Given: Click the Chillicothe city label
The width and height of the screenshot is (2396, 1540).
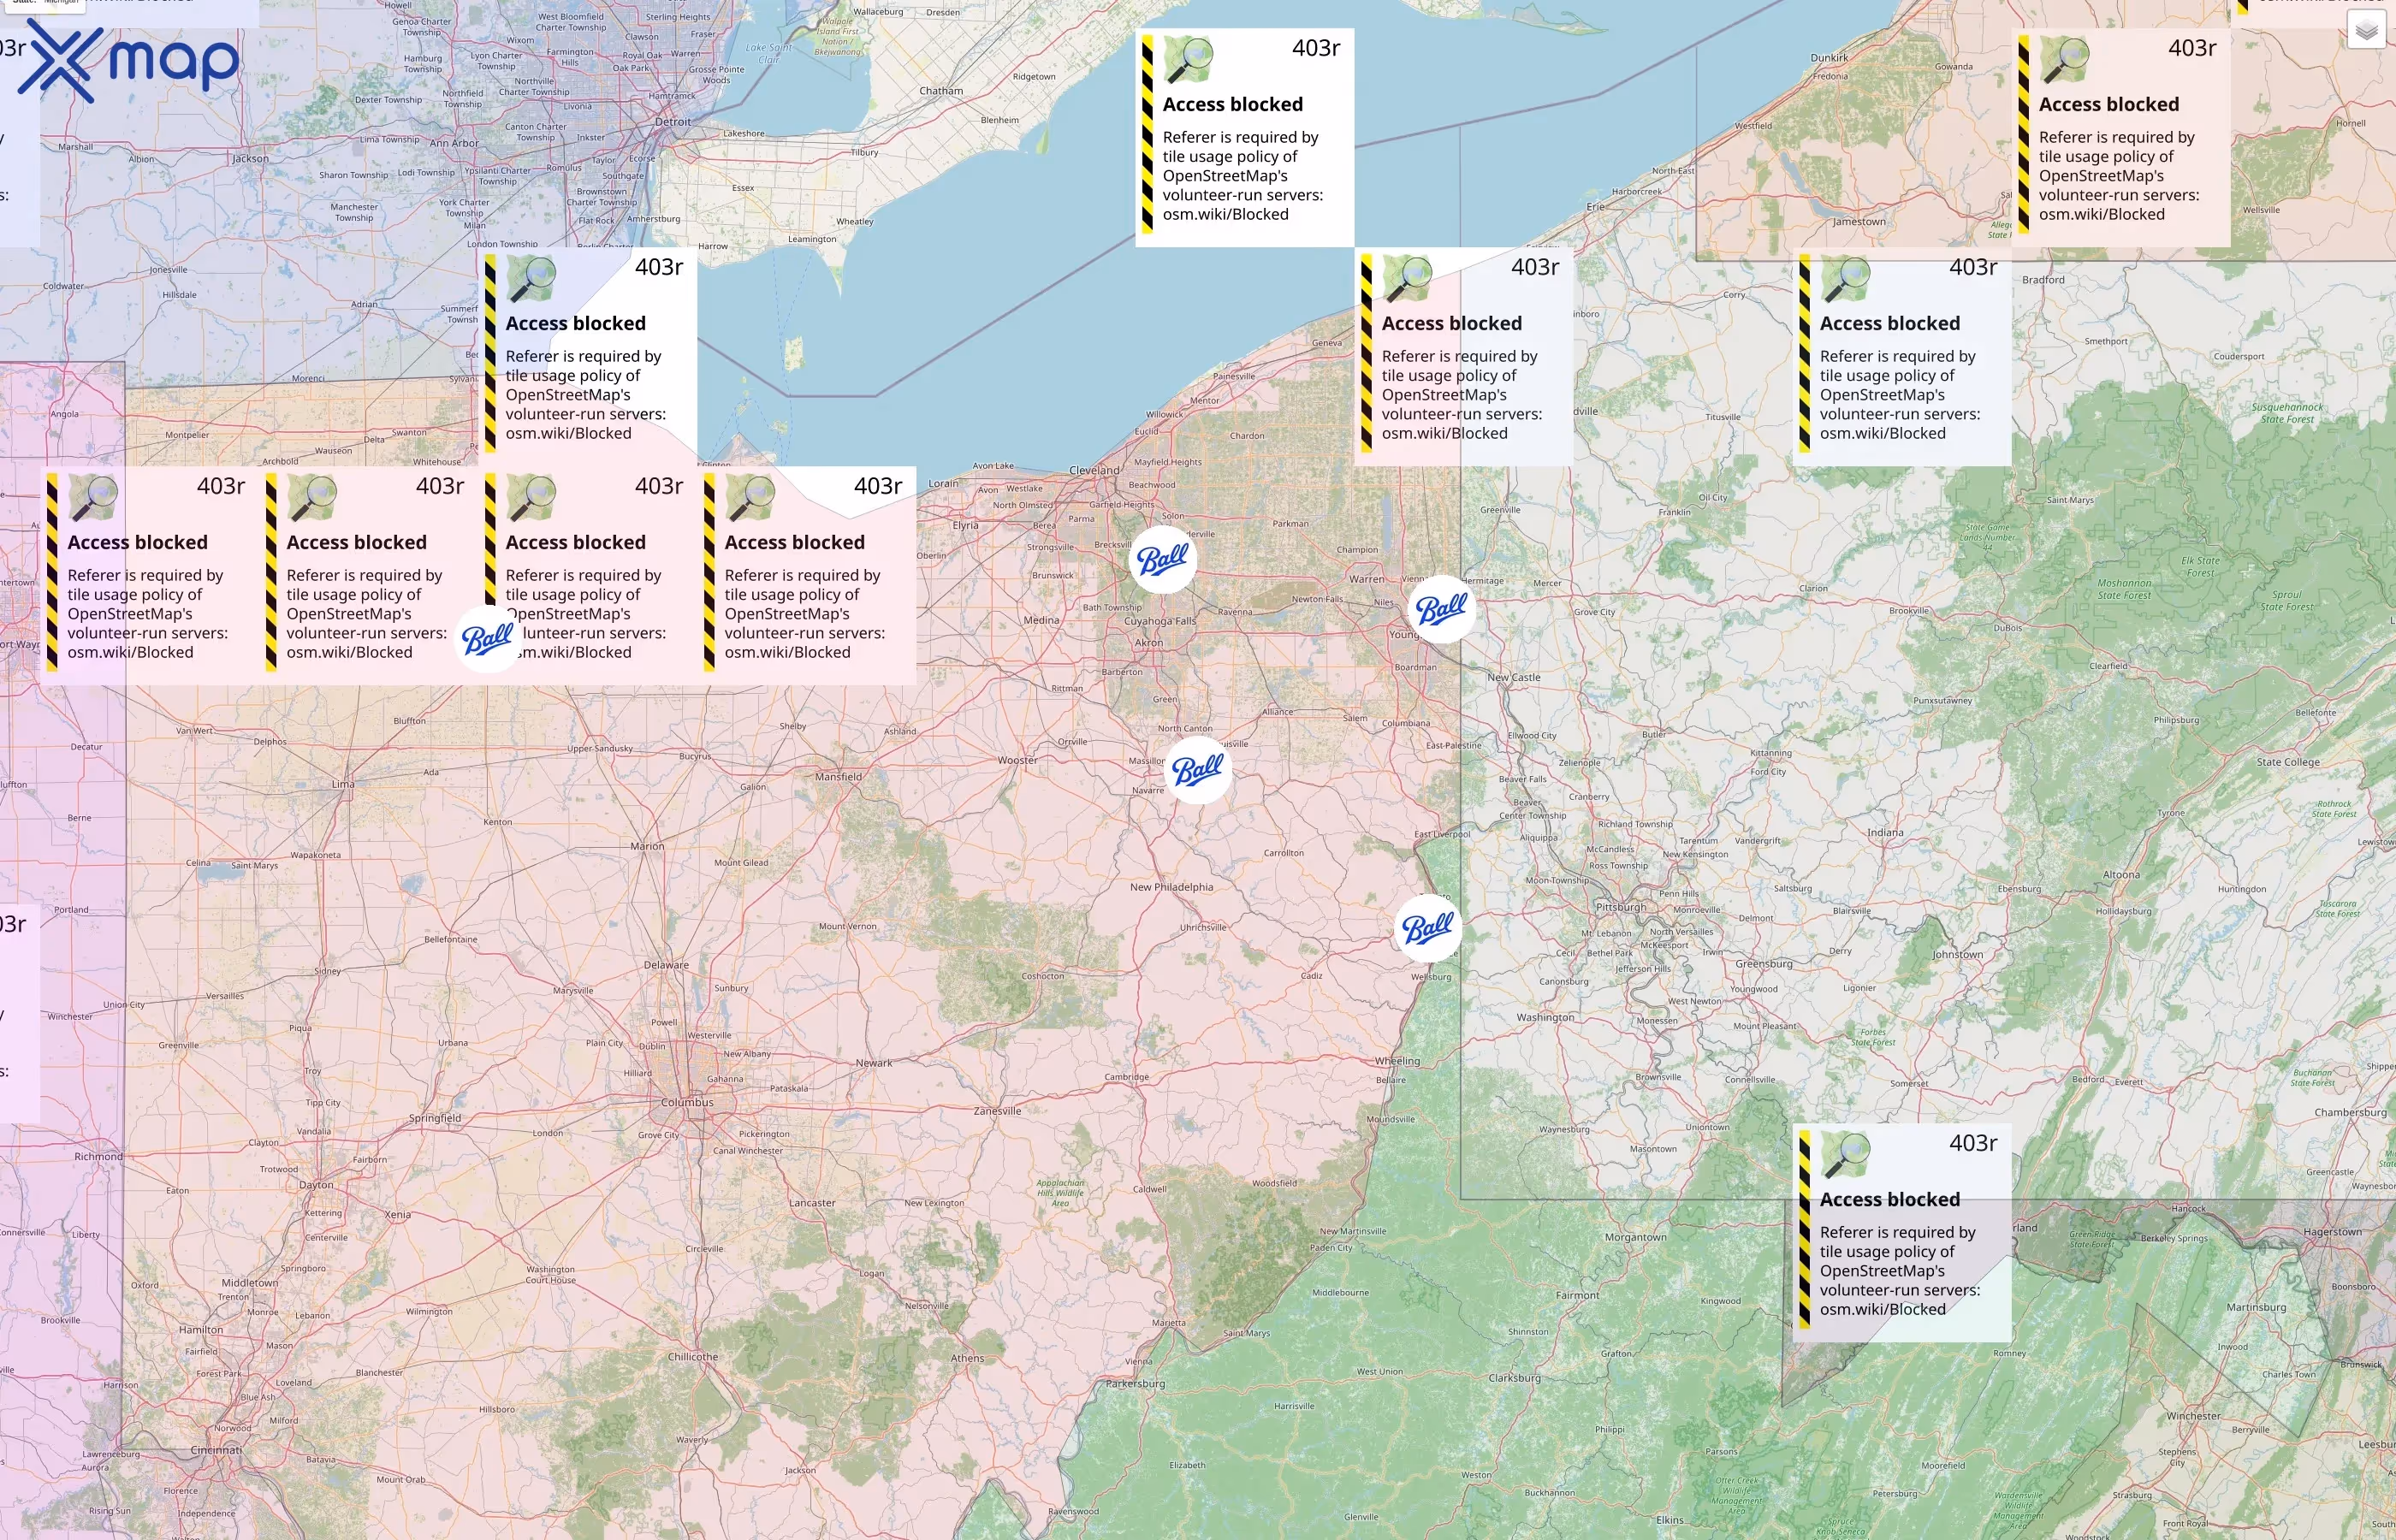Looking at the screenshot, I should point(693,1358).
